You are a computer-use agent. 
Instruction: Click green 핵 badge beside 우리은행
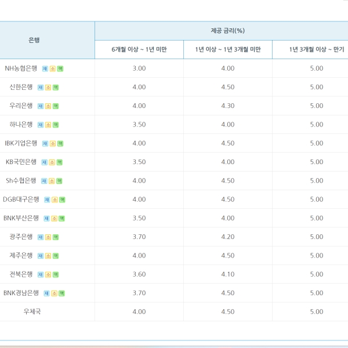coord(56,106)
